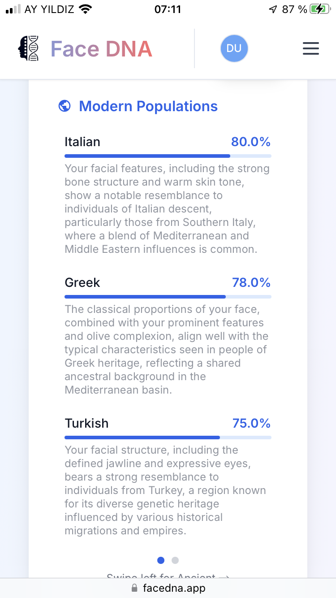Screen dimensions: 336x598
Task: Tap the Face DNA head logo icon
Action: coord(28,48)
